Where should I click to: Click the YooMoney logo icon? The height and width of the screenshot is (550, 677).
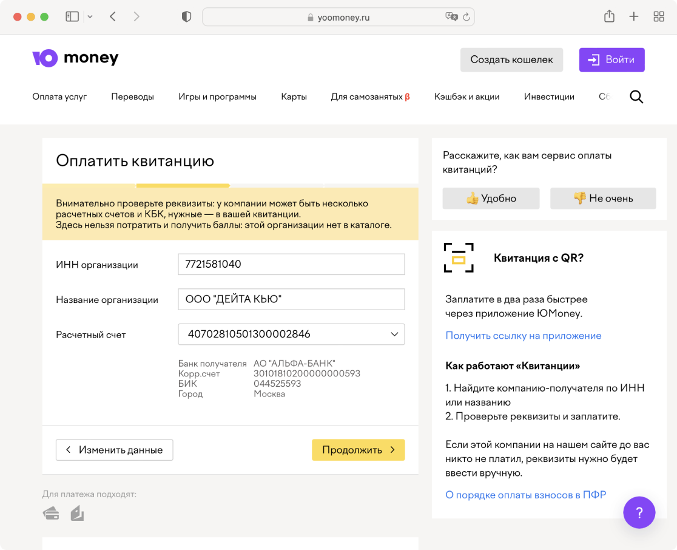pos(45,58)
